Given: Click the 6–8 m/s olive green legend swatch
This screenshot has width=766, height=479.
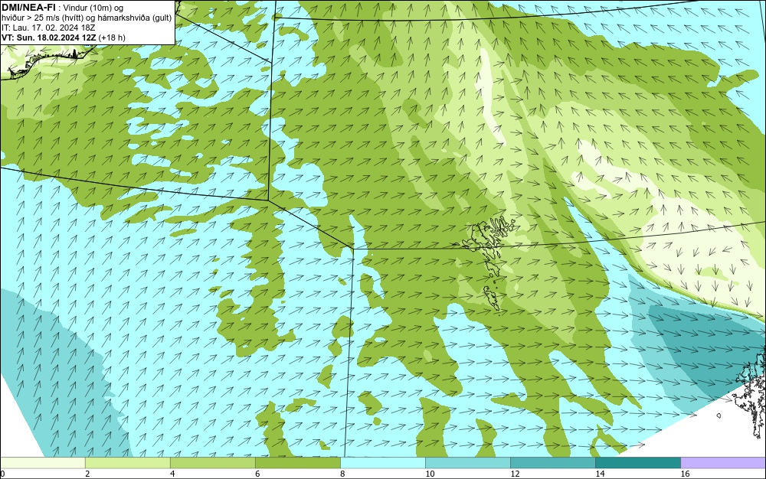Looking at the screenshot, I should coord(297,462).
